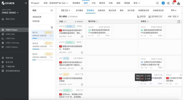Screen dimensions: 183x100
Task: Go to 计划 tab
Action: 94,3
